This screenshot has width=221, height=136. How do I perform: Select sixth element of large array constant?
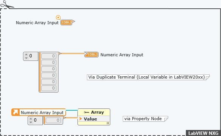(49, 88)
